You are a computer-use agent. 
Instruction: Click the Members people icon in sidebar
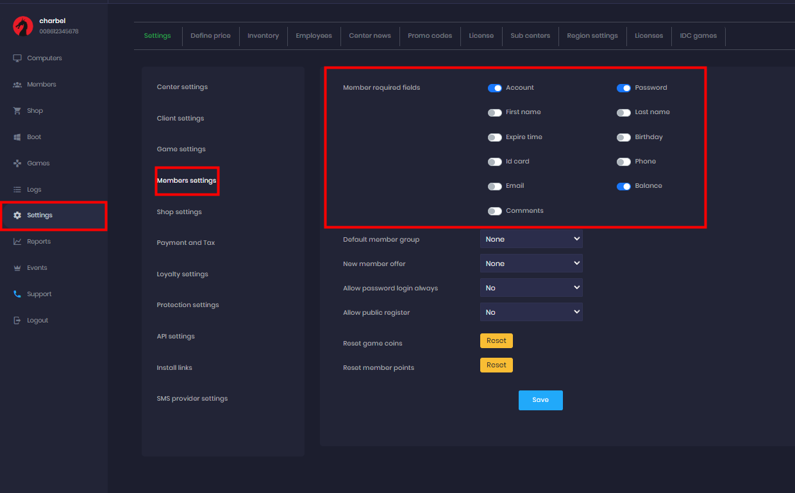(x=17, y=85)
